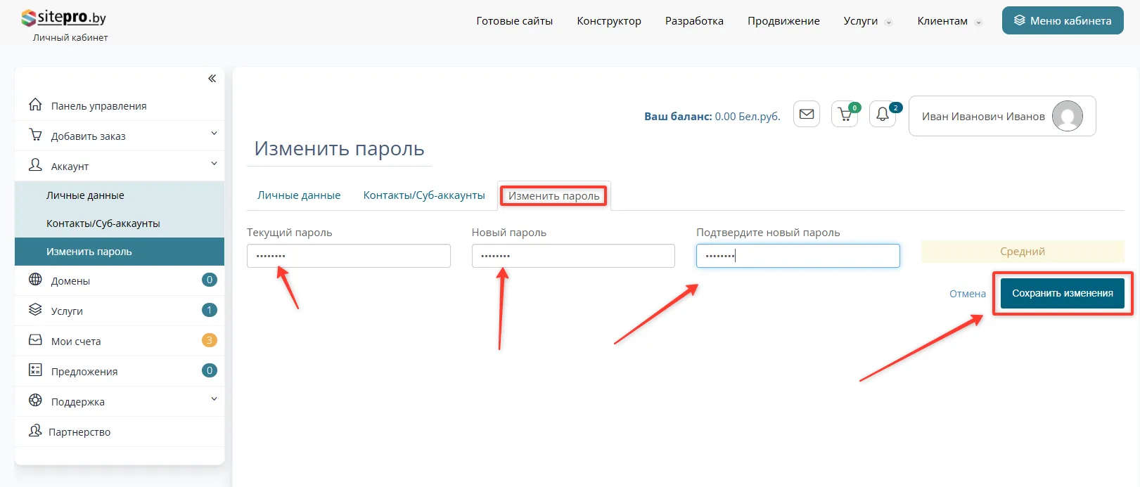Click the Средний password strength indicator
Screen dimensions: 1140x487
pos(1022,252)
